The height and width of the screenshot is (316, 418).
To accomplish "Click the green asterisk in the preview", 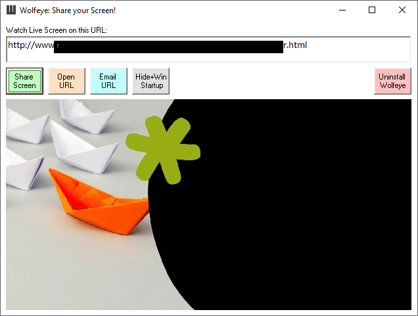I will point(163,150).
